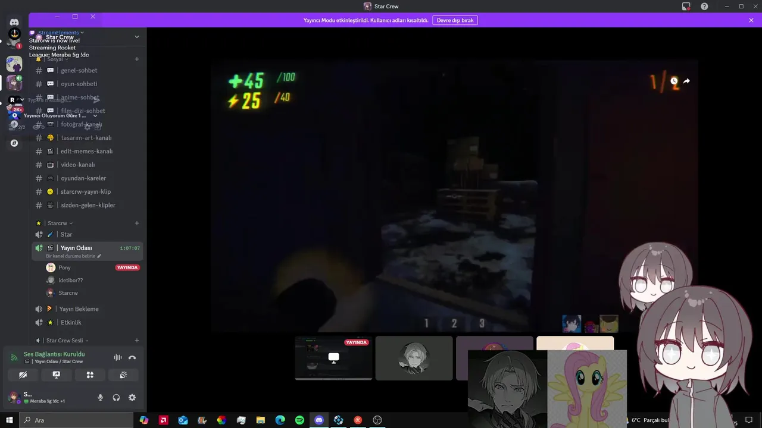Set channel status via 'Bir kanal durumu belirle'

[x=73, y=256]
